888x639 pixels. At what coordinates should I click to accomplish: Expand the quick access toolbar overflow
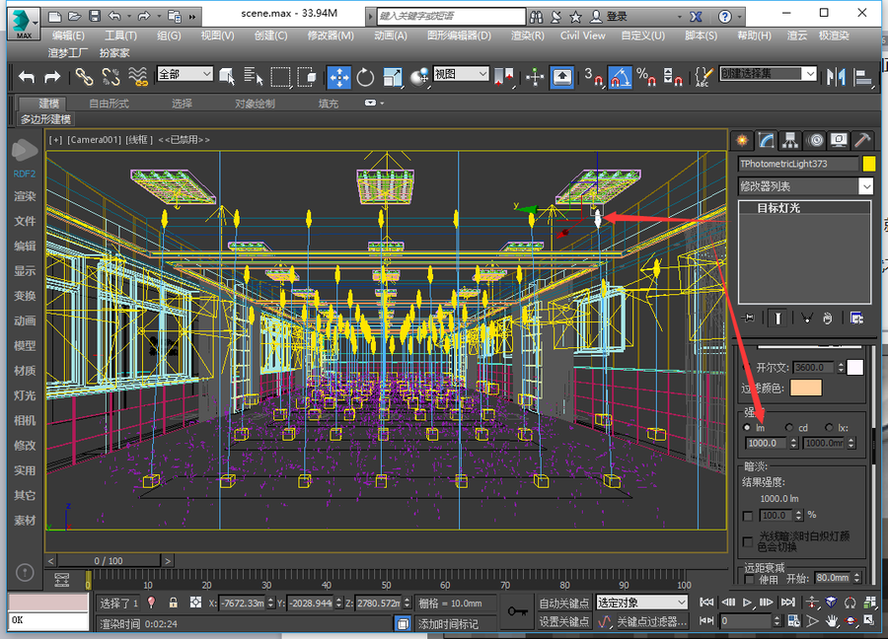tap(192, 17)
